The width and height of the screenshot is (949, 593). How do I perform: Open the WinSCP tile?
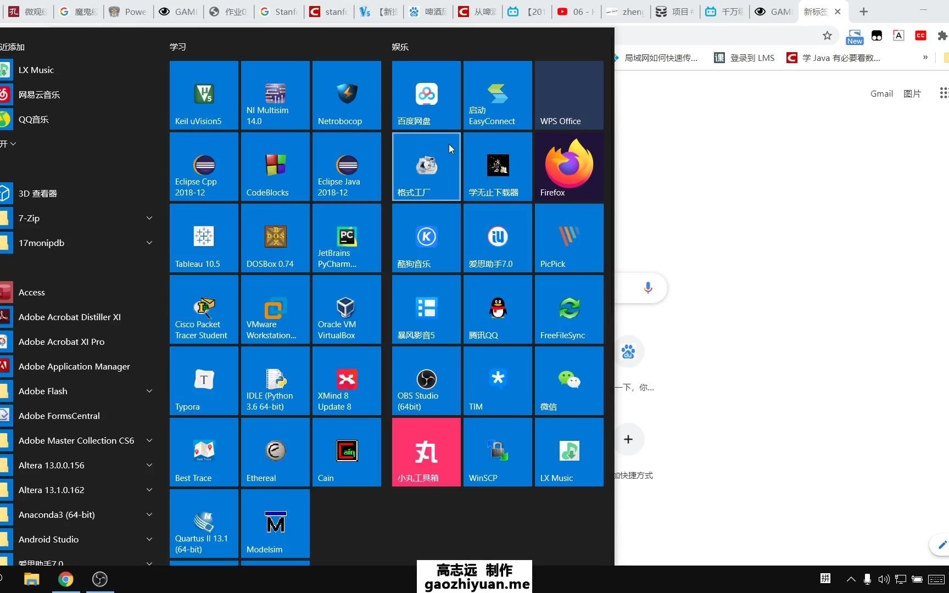(498, 452)
